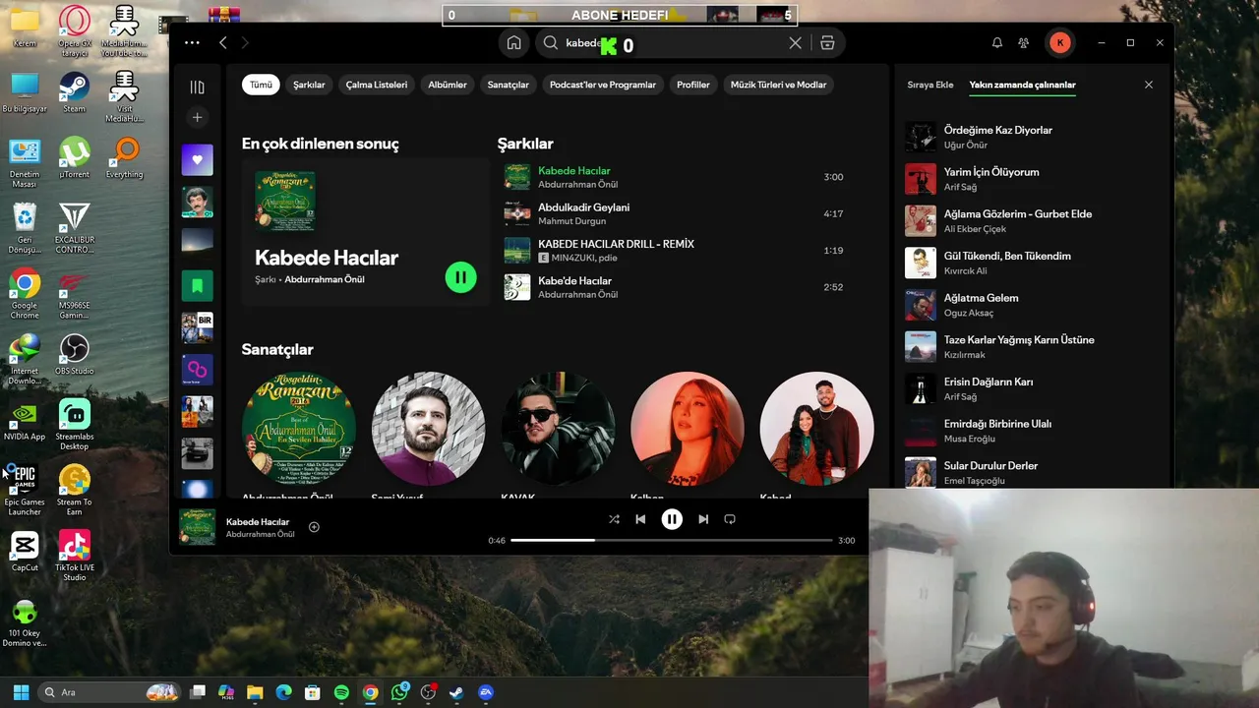Viewport: 1259px width, 708px height.
Task: Select OBS Studio desktop shortcut
Action: tap(74, 354)
